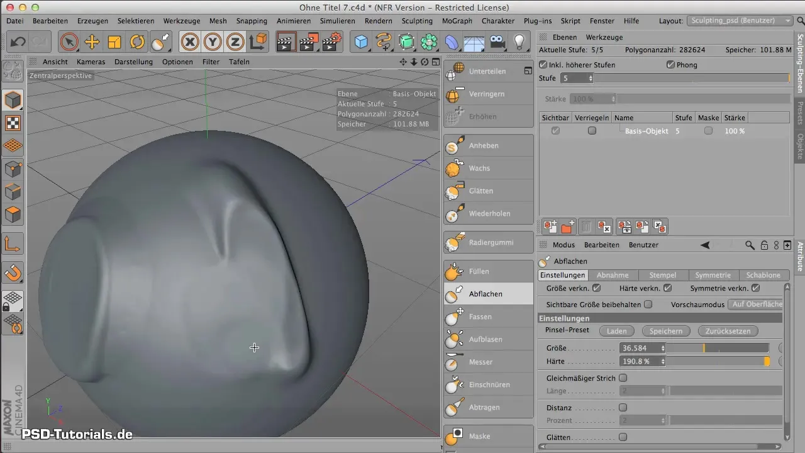Open the Layout dropdown menu
This screenshot has height=453, width=805.
click(x=741, y=21)
